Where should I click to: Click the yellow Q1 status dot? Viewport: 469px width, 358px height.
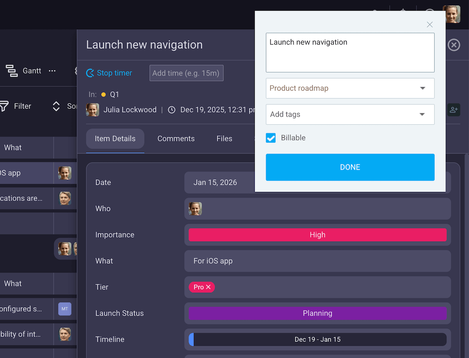tap(103, 94)
